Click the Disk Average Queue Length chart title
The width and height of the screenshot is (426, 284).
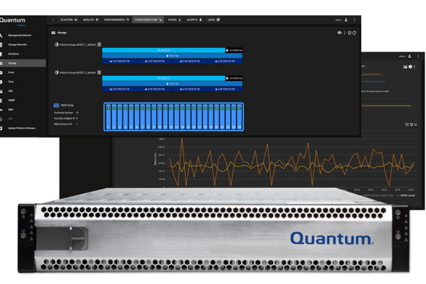pos(375,91)
